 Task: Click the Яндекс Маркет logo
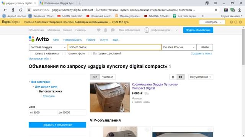click(11, 22)
